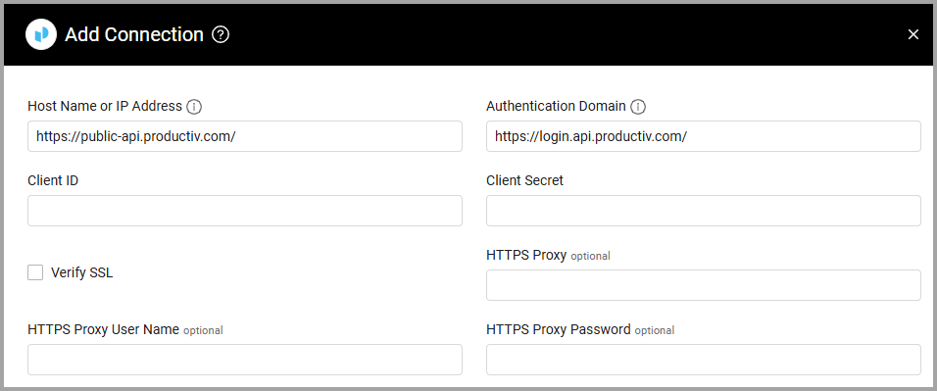Click the Host Name or IP Address label
Viewport: 937px width, 391px height.
[105, 107]
